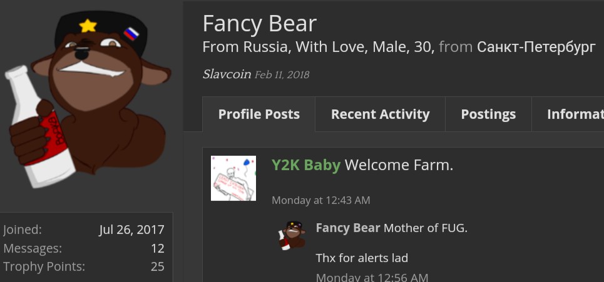Click Fancy Bear's large profile avatar
604x282 pixels.
pos(88,99)
